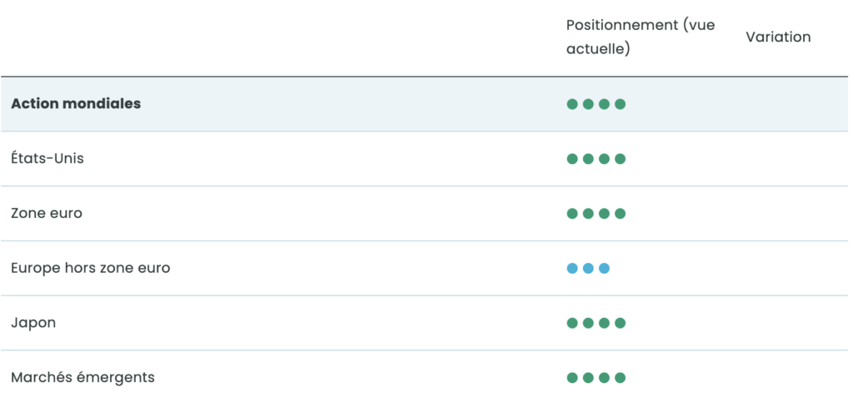Click the green dots for Zone euro

596,214
